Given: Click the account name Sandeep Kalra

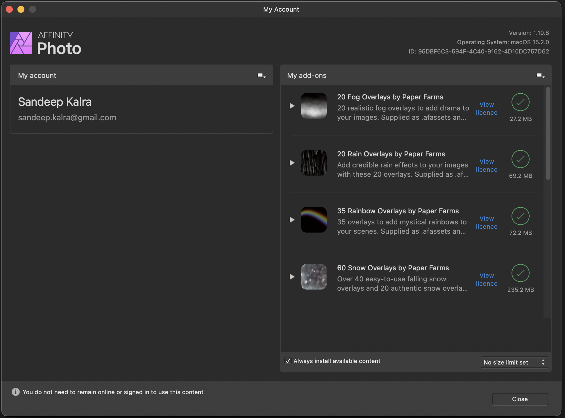Looking at the screenshot, I should [55, 102].
